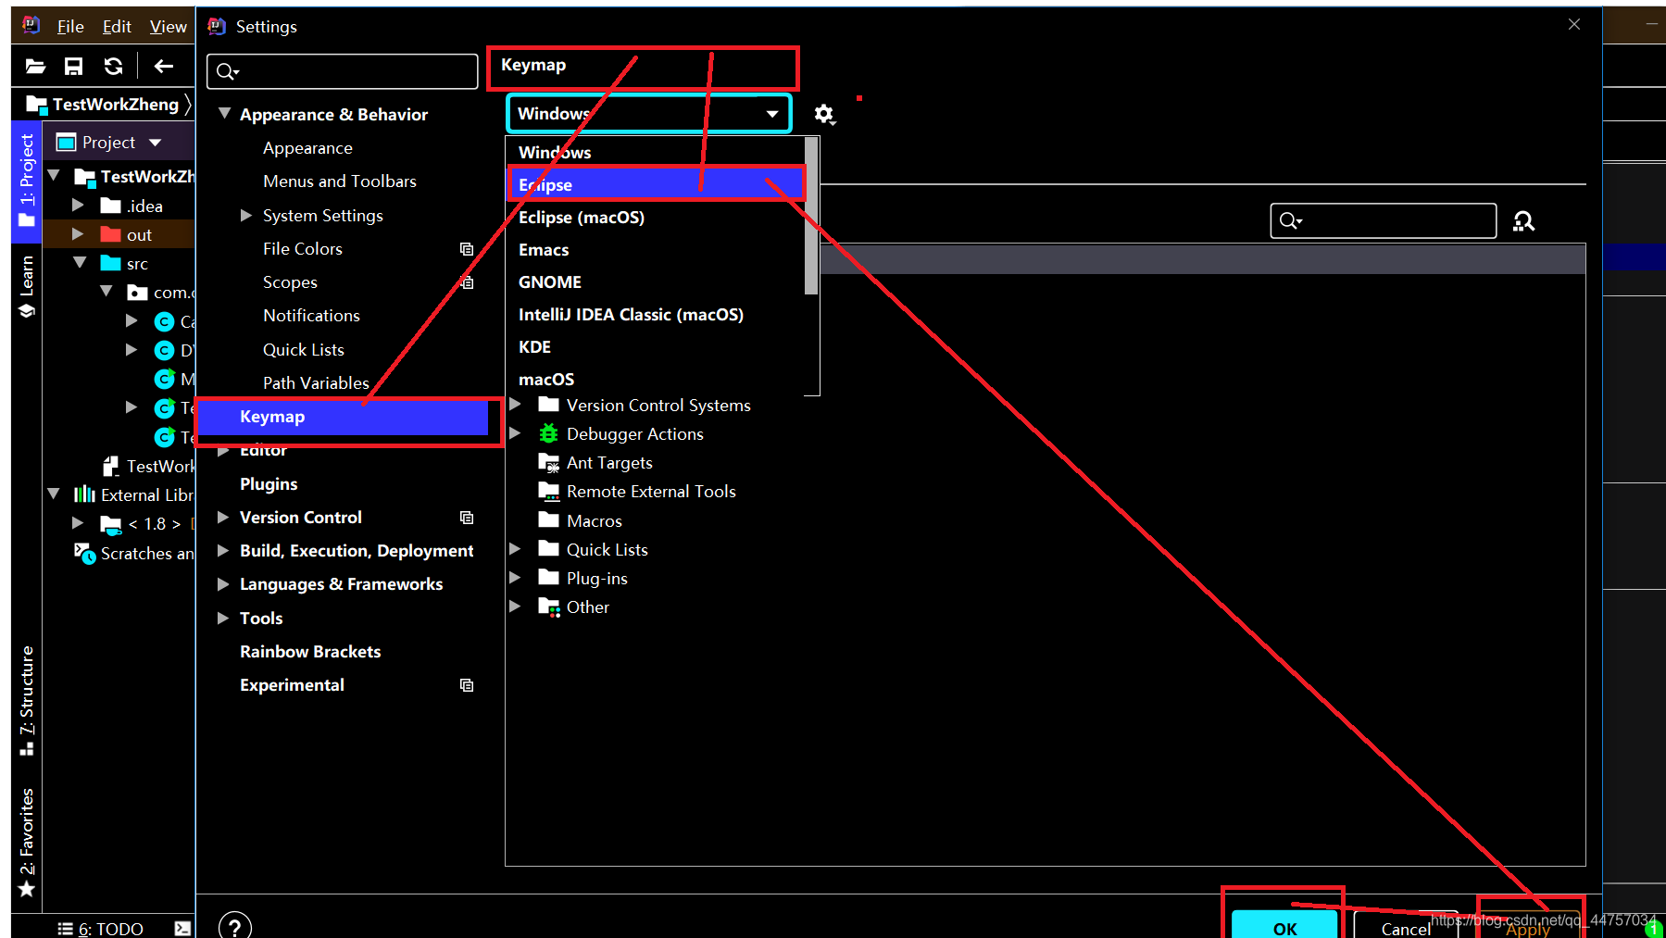The width and height of the screenshot is (1666, 938).
Task: Collapse Appearance & Behavior section
Action: tap(224, 114)
